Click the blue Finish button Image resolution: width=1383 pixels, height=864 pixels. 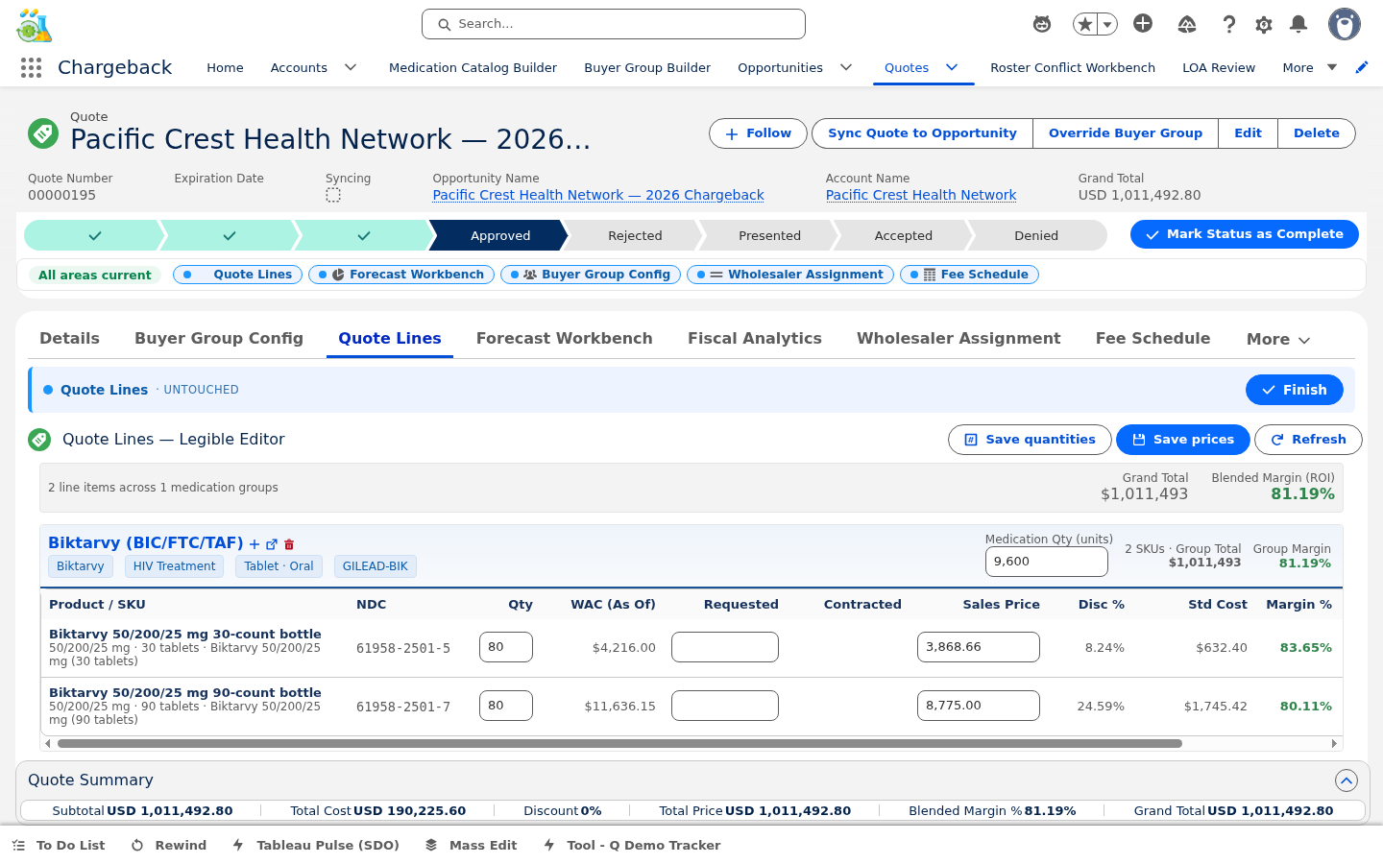[x=1295, y=390]
